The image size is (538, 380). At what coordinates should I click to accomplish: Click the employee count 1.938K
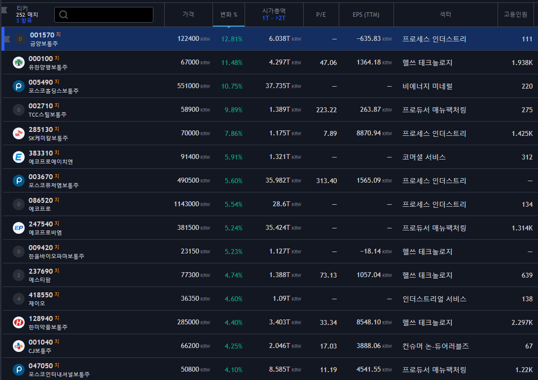[522, 63]
